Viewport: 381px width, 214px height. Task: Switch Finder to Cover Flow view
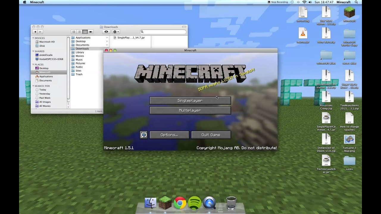tap(90, 32)
